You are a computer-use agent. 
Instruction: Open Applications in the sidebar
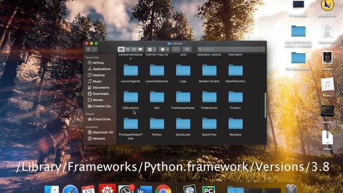[99, 69]
